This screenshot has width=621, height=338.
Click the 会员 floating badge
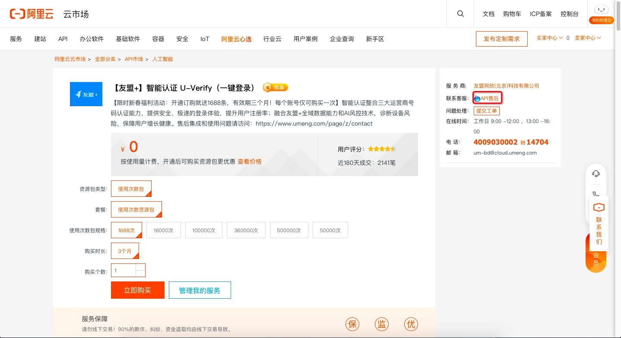596,260
